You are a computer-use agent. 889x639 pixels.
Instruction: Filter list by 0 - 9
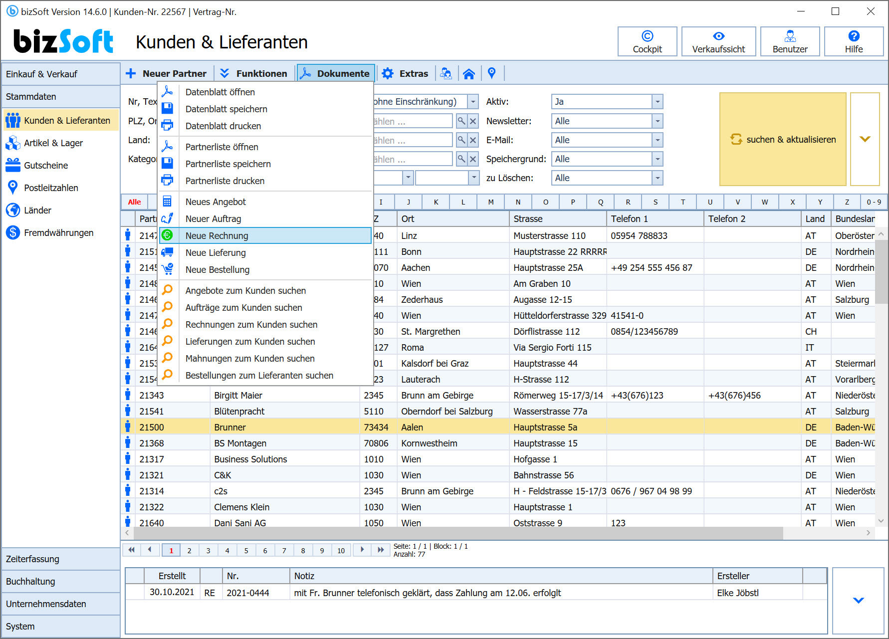click(874, 202)
